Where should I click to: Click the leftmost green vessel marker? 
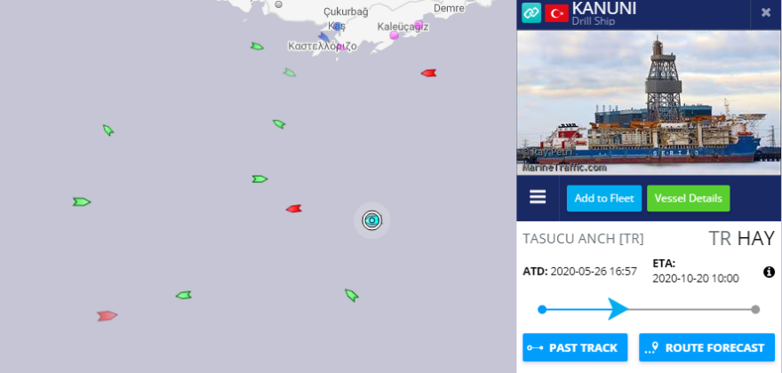pos(82,202)
